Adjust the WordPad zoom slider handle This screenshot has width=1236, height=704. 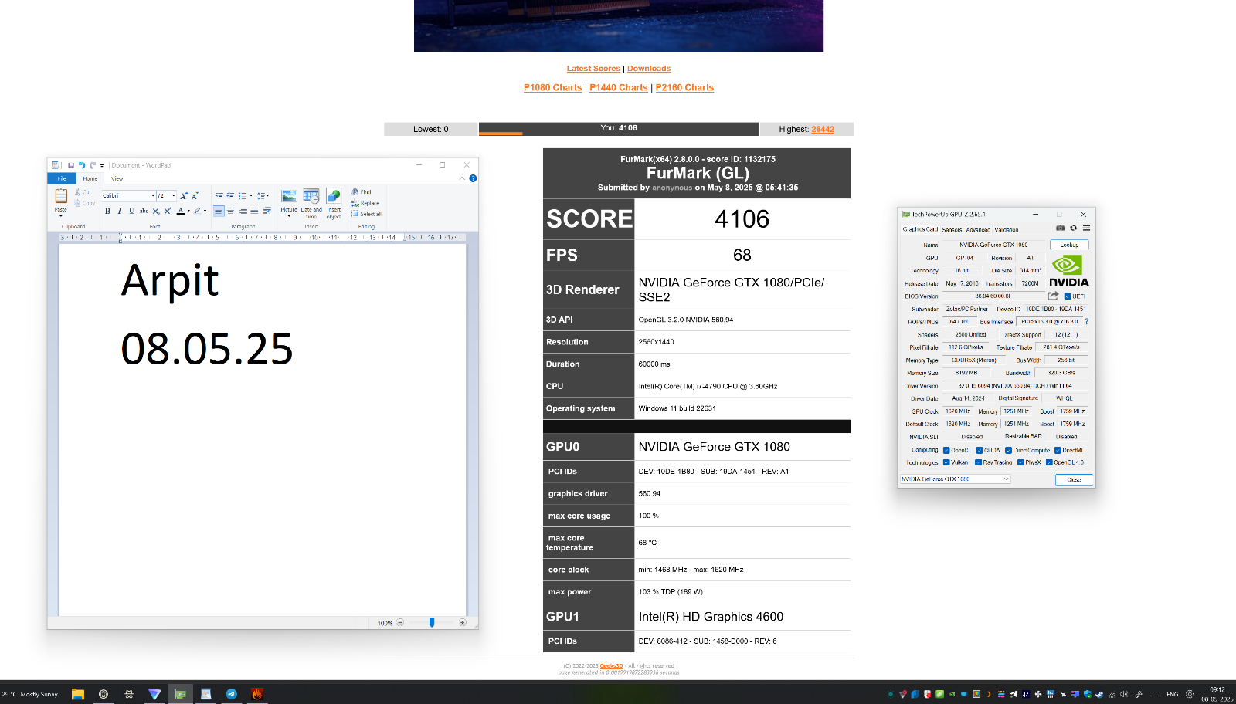pyautogui.click(x=432, y=622)
